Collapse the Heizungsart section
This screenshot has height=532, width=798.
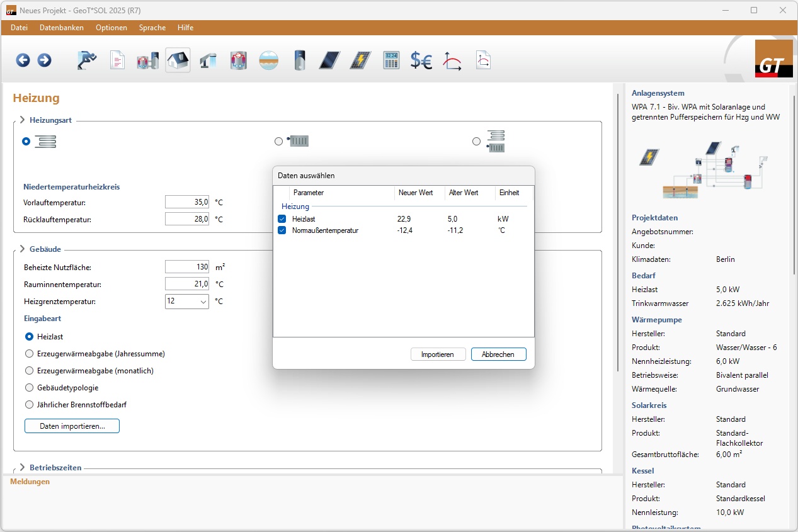[22, 120]
